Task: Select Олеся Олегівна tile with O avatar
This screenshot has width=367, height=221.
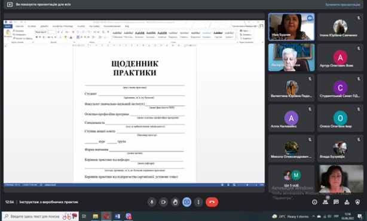Action: coord(340,118)
